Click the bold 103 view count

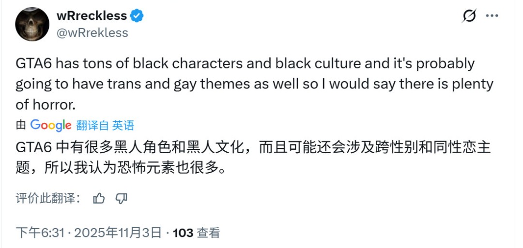pos(183,233)
